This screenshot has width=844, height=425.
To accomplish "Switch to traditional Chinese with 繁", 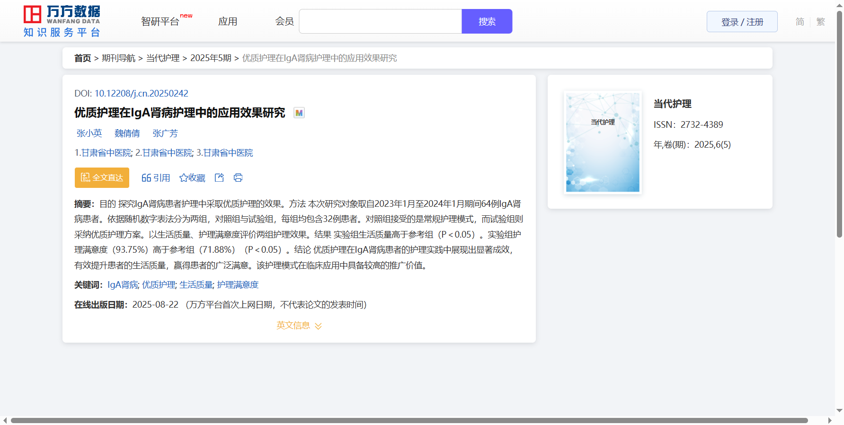I will (820, 22).
